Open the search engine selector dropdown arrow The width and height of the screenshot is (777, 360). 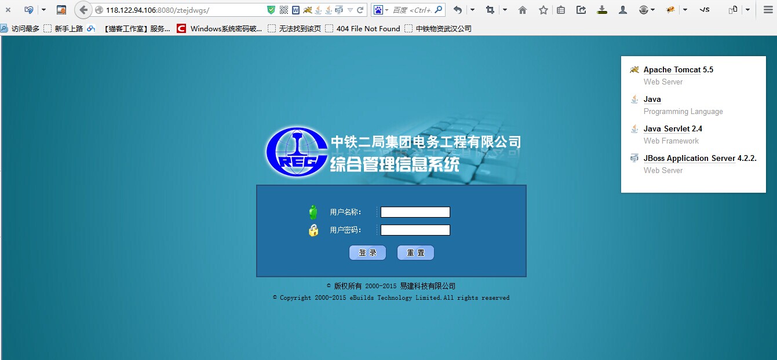[x=386, y=10]
